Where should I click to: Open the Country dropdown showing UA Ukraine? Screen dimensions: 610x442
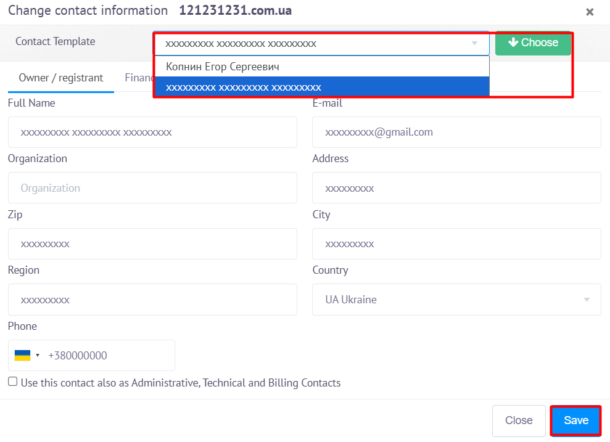(456, 300)
